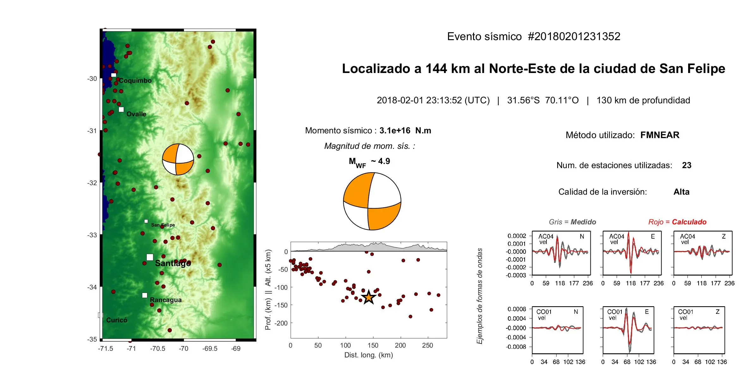Select the 'Coquimbo' map label
Screen dimensions: 752x383
[x=135, y=81]
